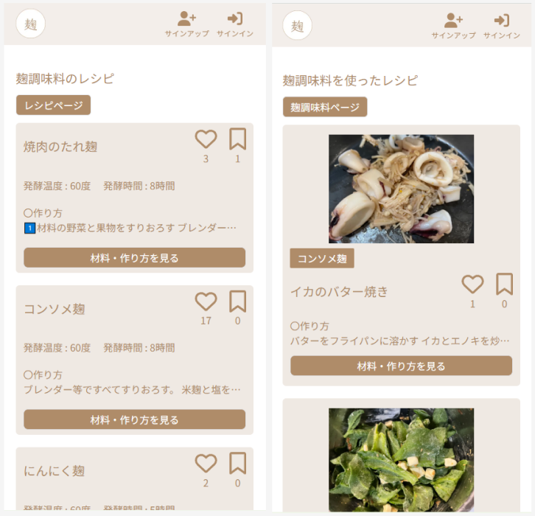Open the squid butter dish photo
Image resolution: width=535 pixels, height=516 pixels.
point(401,189)
